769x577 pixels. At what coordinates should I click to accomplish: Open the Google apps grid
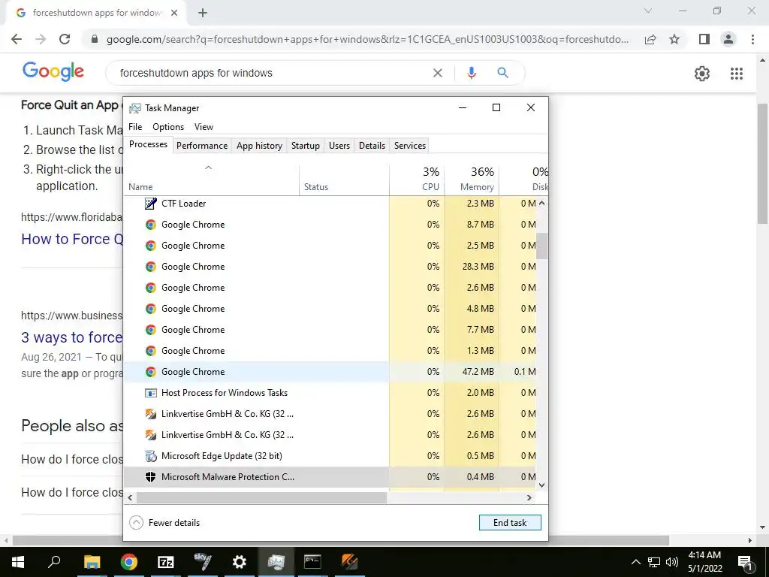(737, 74)
